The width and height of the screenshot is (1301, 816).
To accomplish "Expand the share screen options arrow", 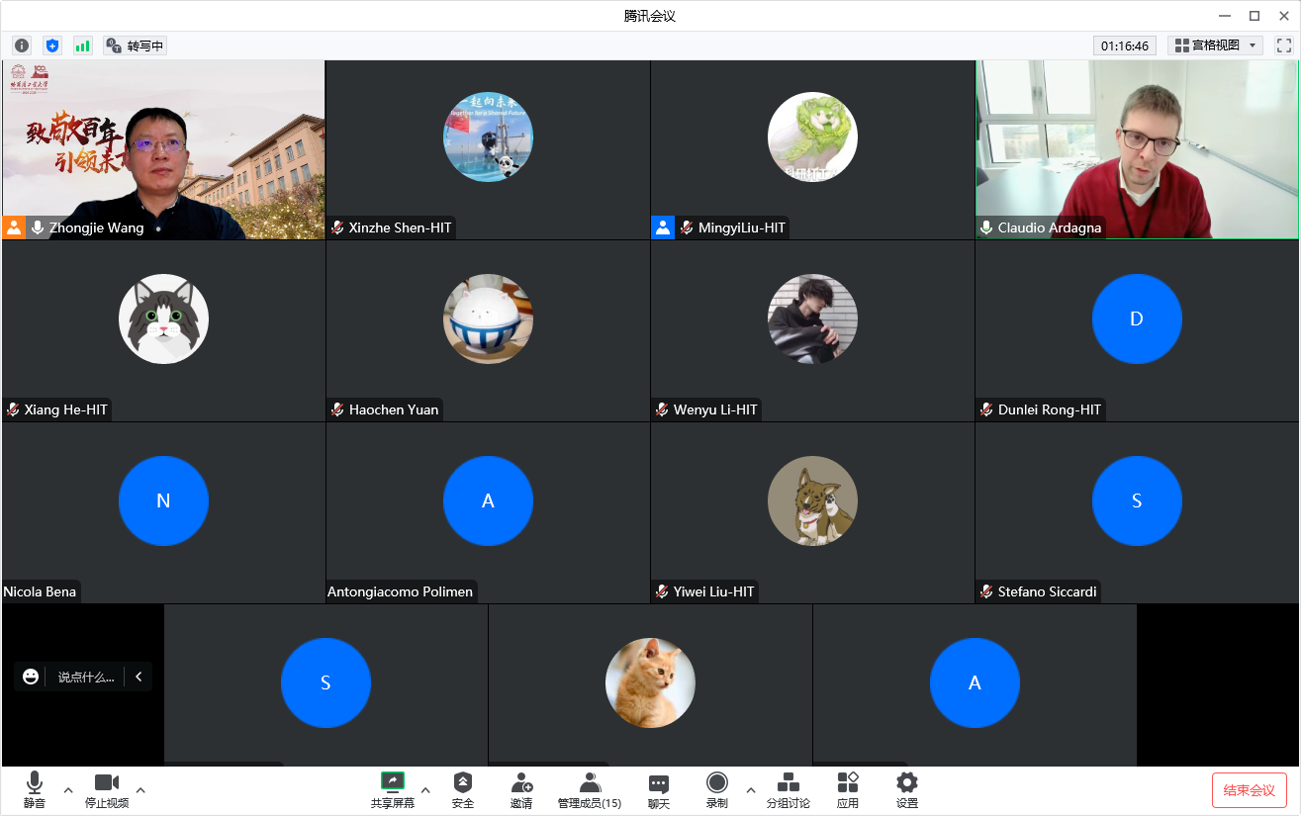I will pos(425,789).
